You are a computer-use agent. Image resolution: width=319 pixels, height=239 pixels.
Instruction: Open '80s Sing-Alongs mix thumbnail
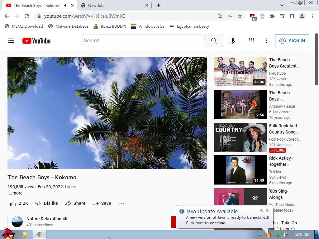240,197
